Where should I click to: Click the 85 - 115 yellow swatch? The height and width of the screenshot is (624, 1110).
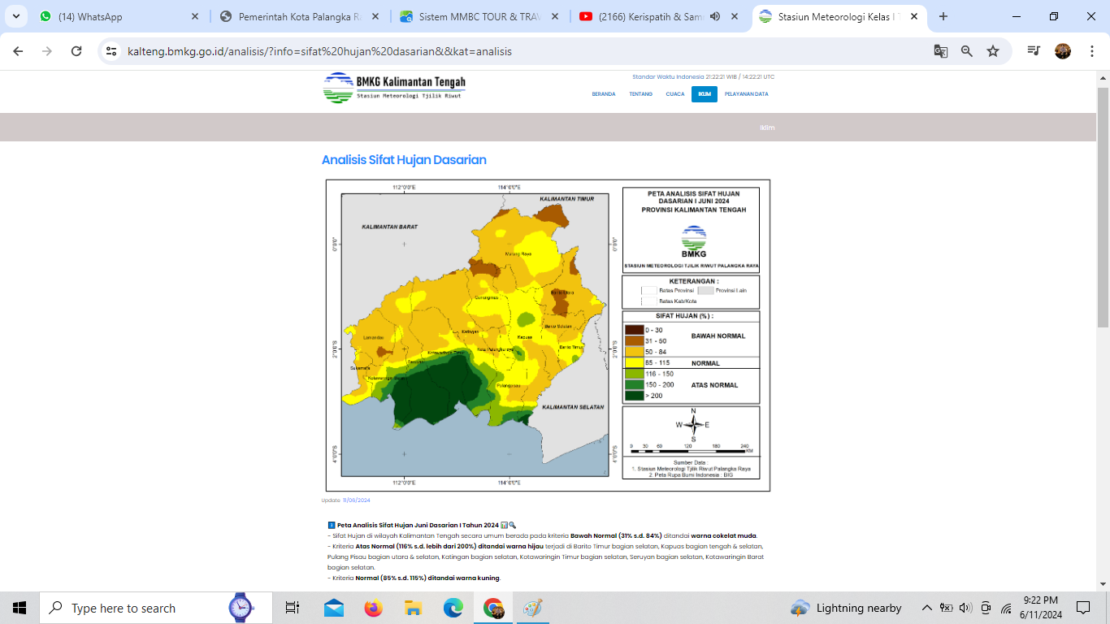pyautogui.click(x=635, y=362)
